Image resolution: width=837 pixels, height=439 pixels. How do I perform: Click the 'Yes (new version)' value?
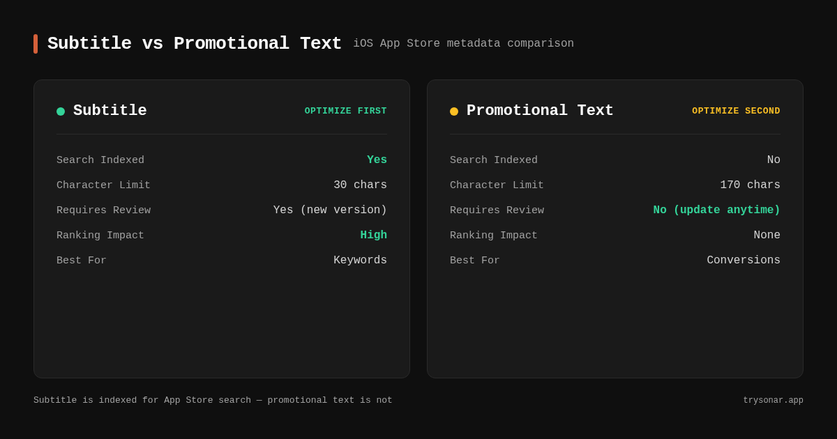coord(330,210)
